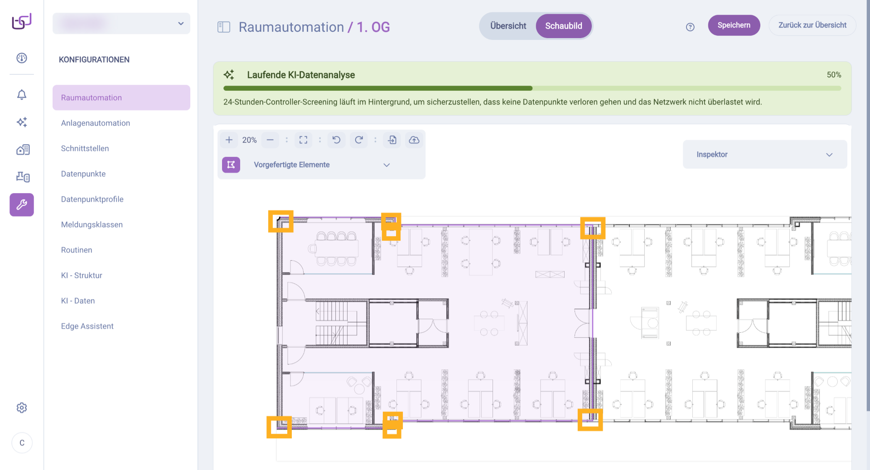Image resolution: width=870 pixels, height=470 pixels.
Task: Click the top-left orange corner handle
Action: pos(280,221)
